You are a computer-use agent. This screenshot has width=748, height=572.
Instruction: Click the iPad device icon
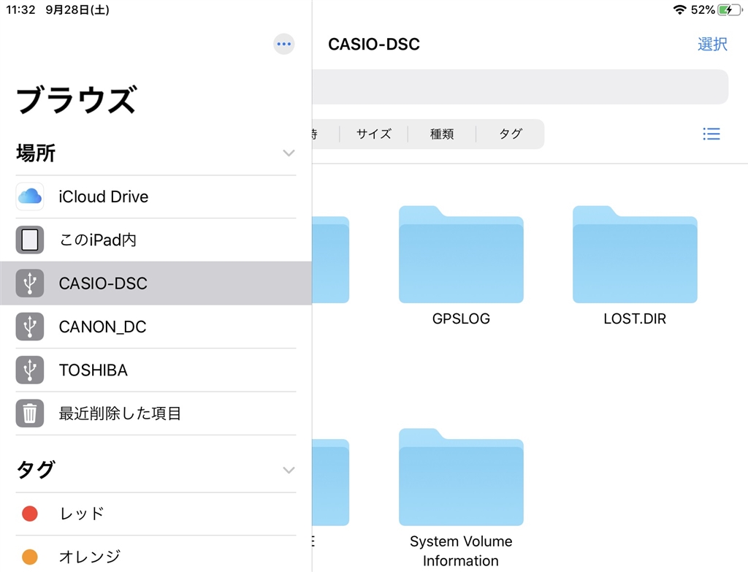tap(29, 240)
